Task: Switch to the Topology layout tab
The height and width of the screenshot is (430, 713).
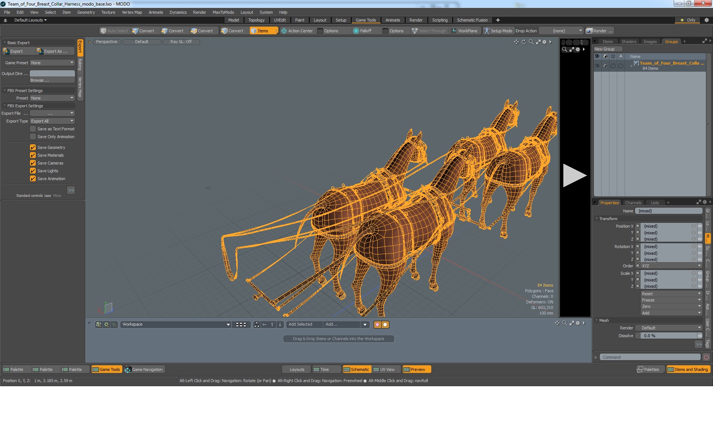Action: 256,20
